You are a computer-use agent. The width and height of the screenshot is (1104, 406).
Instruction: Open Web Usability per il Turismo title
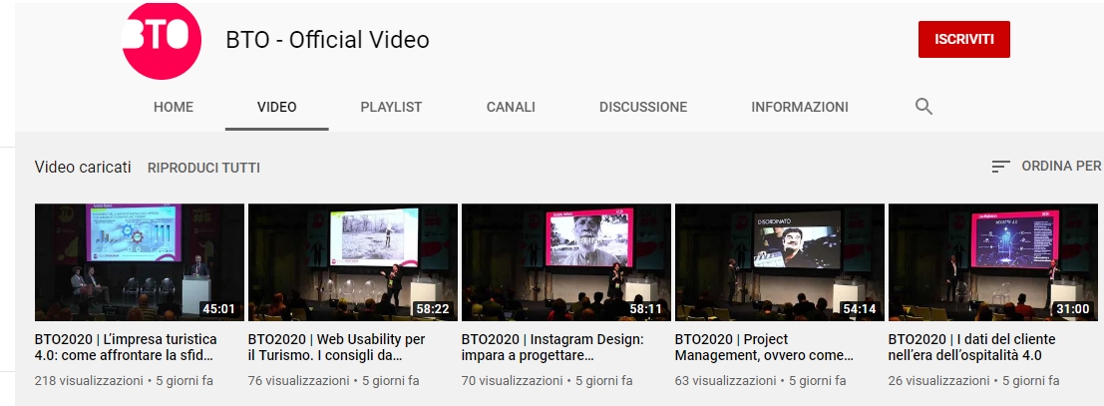336,347
